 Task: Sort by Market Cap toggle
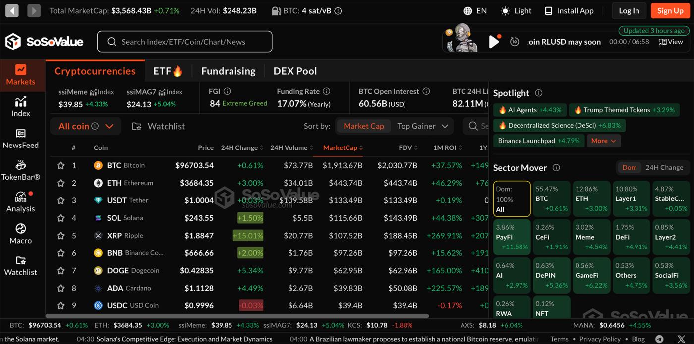pos(364,126)
